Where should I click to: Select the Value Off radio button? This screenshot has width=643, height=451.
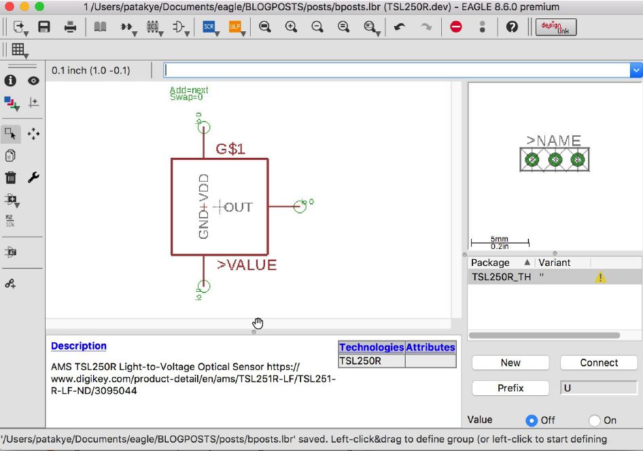pos(531,420)
